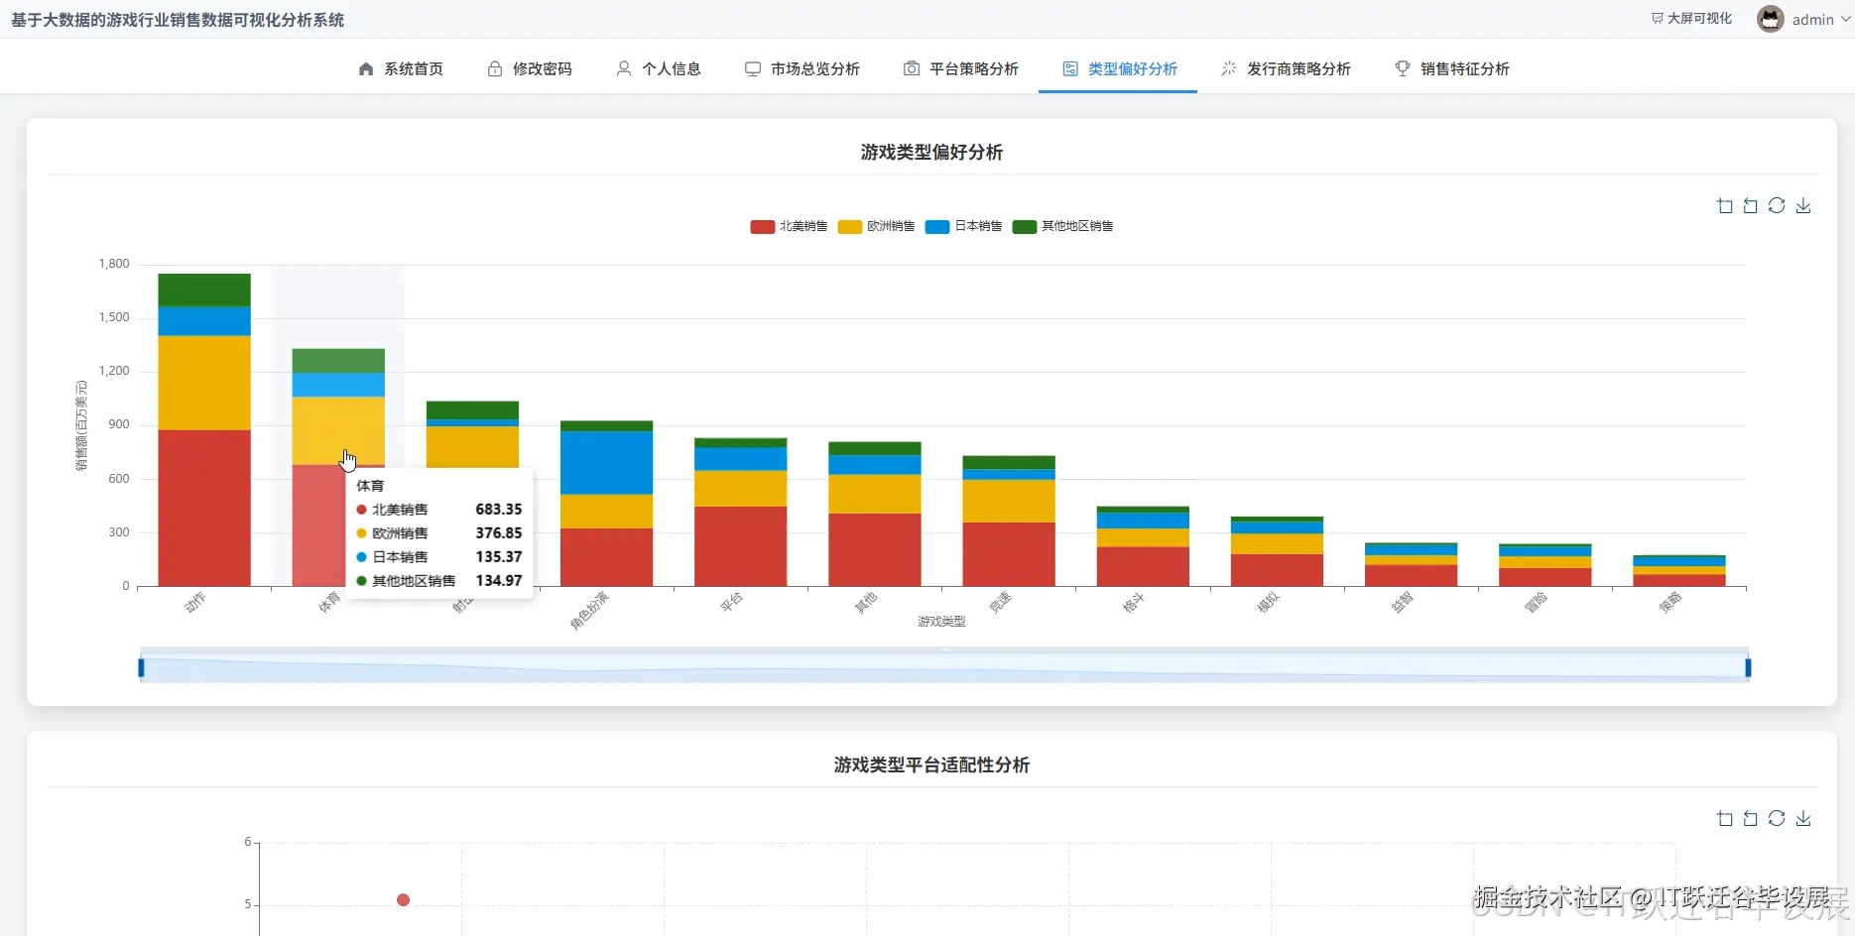Screen dimensions: 1855x936
Task: Select data zoom on the platform adaptability chart
Action: [x=1724, y=818]
